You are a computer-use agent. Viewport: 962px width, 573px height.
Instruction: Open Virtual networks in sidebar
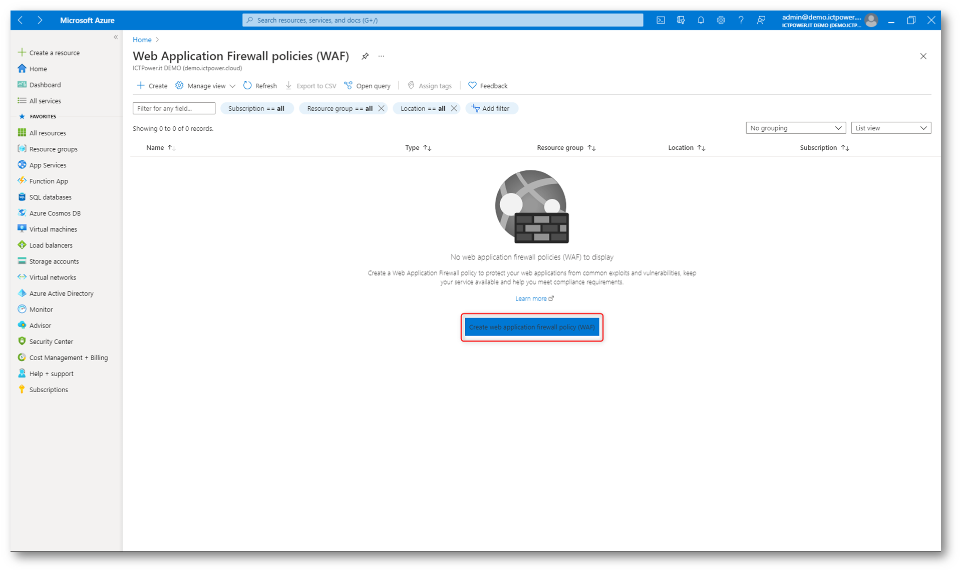(x=47, y=277)
